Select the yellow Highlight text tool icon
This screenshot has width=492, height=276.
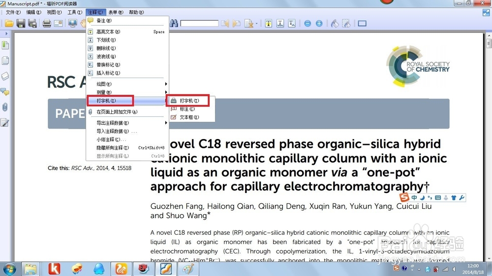[x=268, y=24]
